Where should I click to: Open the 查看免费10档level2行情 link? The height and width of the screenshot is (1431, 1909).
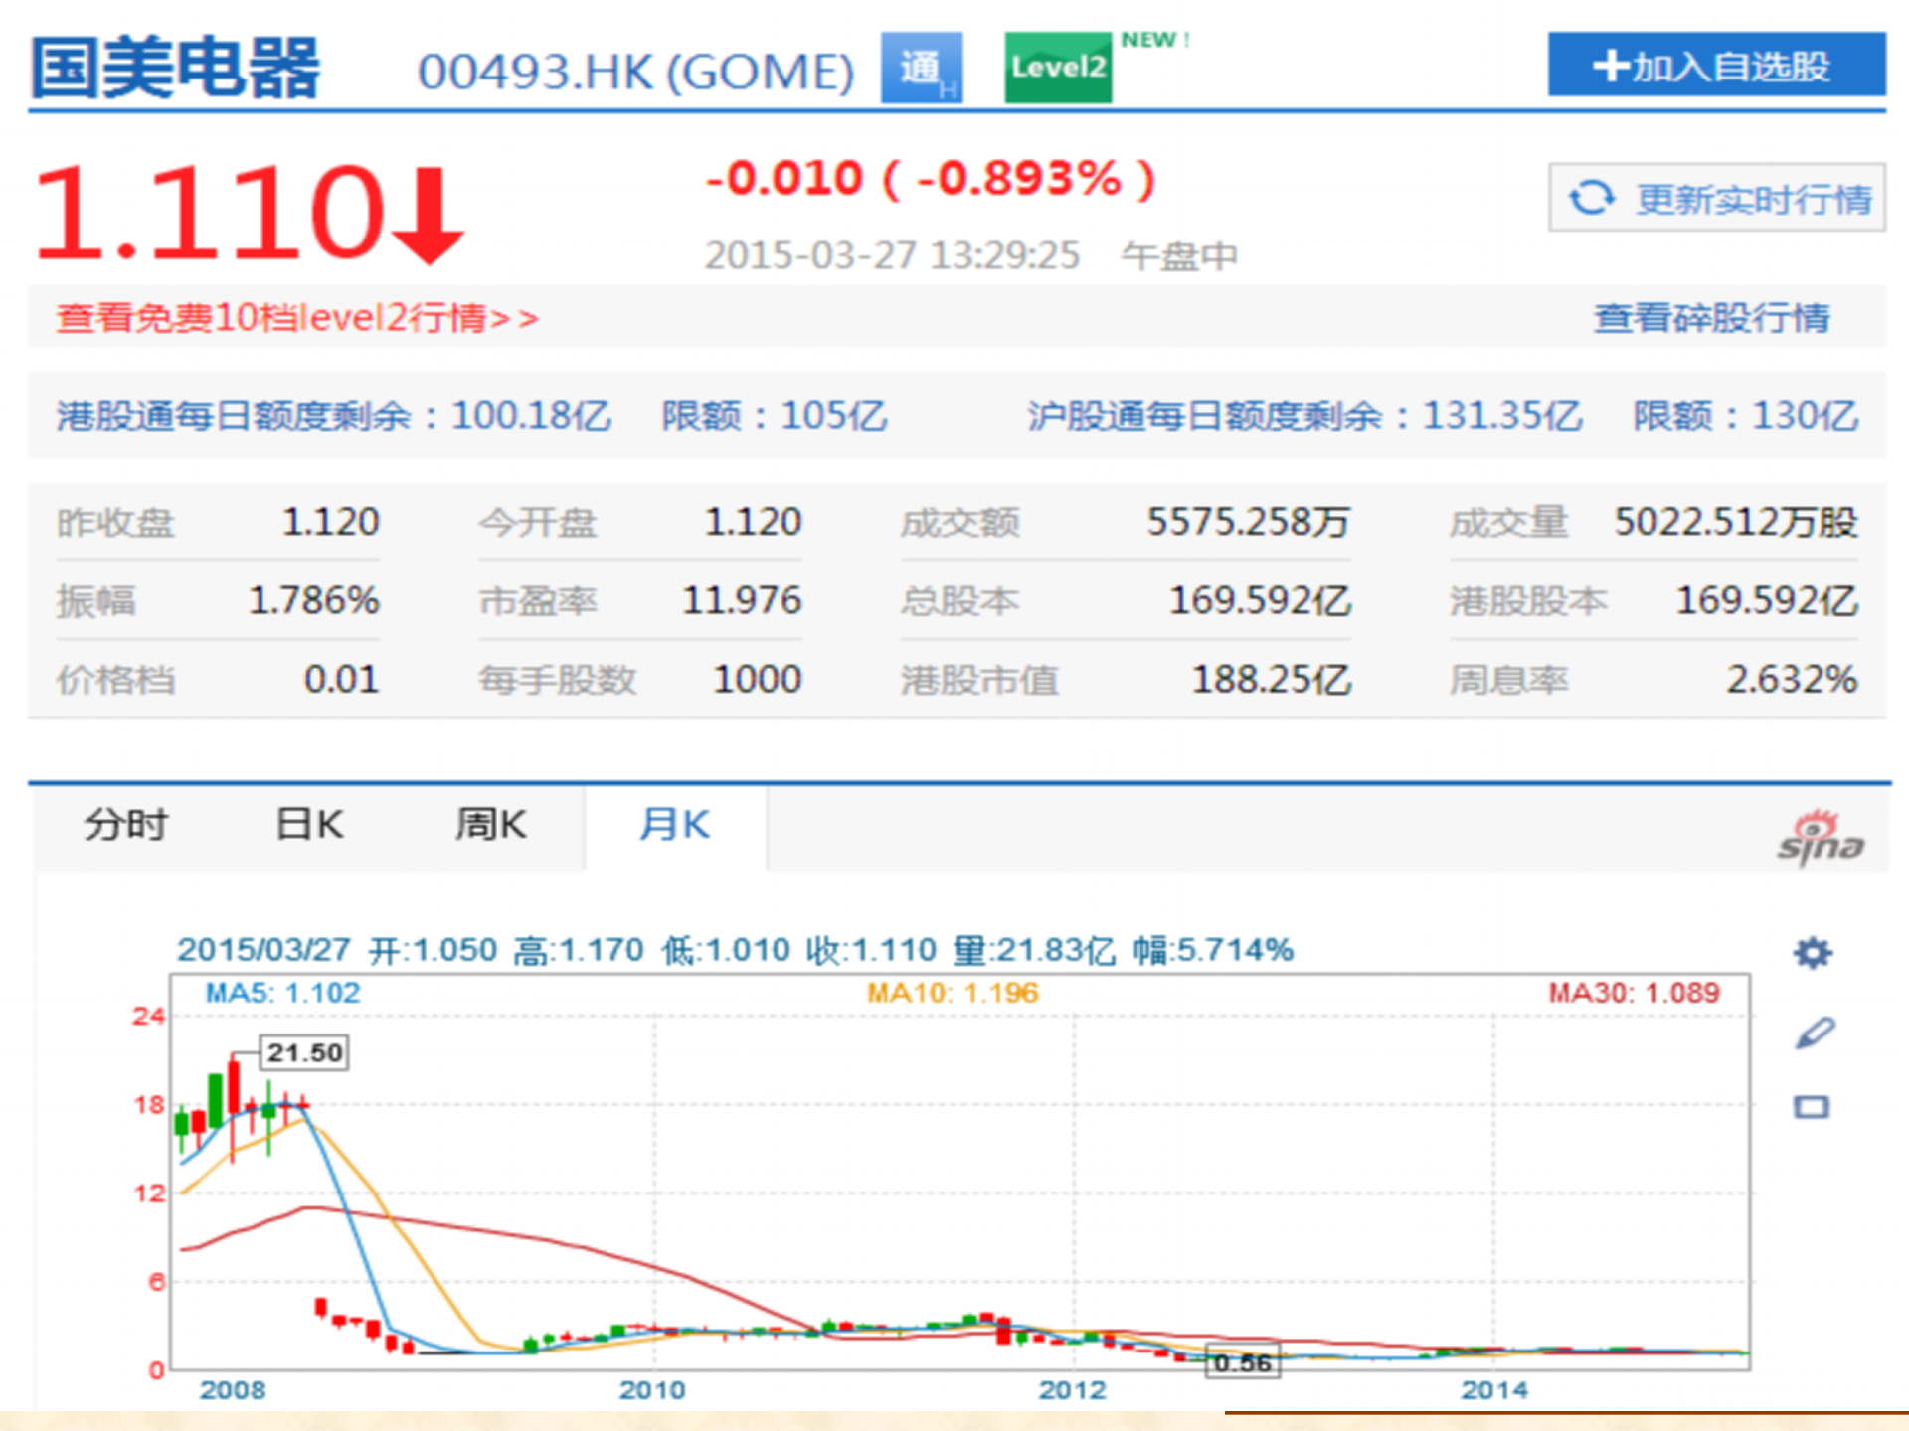pos(295,318)
